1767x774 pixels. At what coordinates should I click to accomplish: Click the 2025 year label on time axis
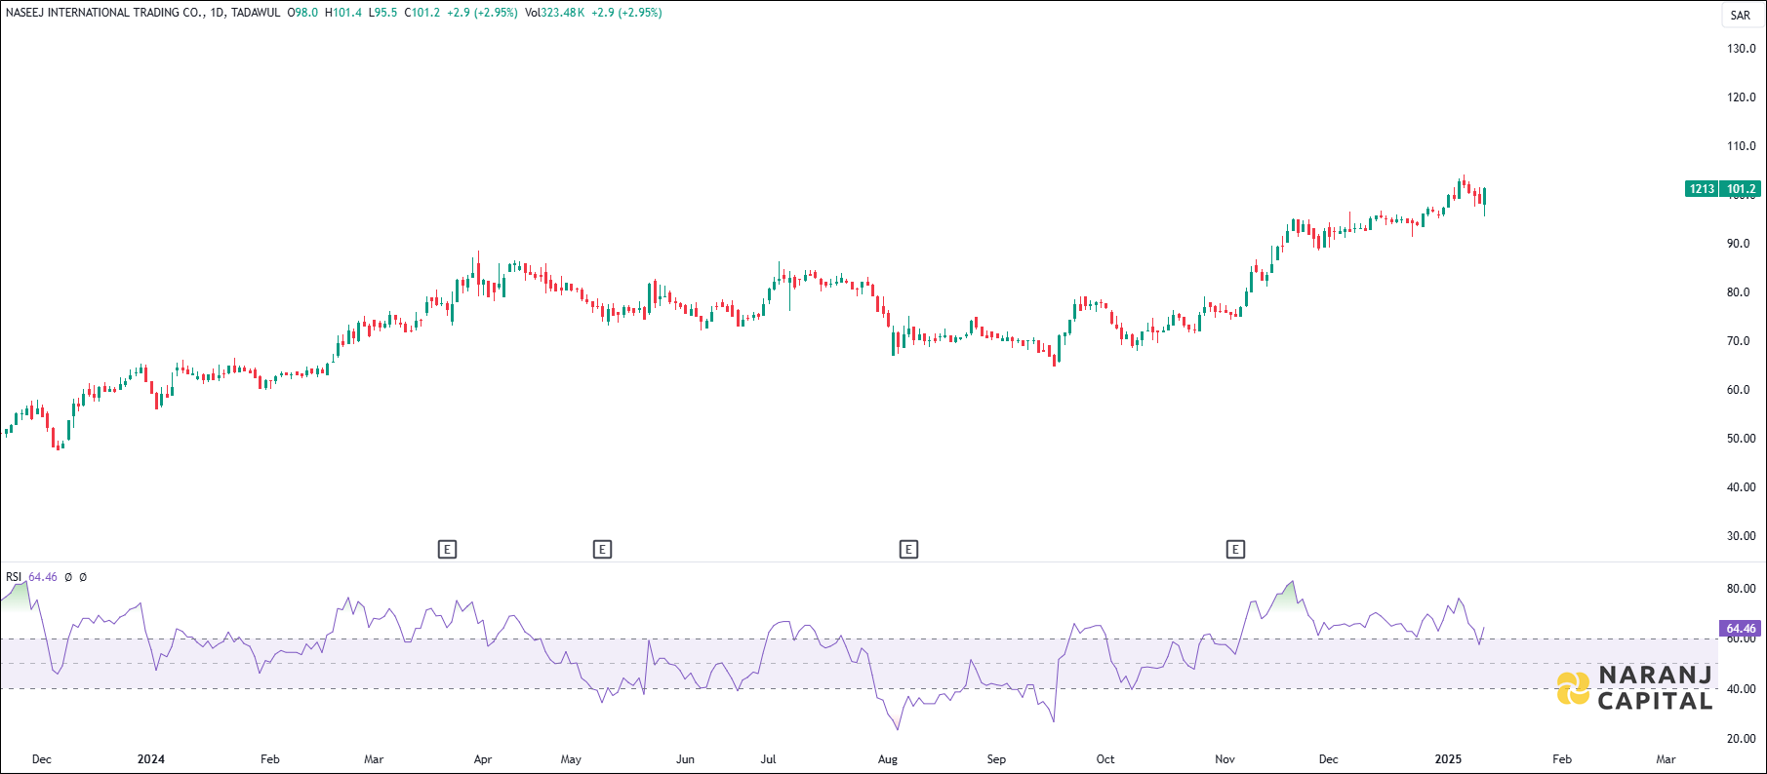pos(1448,759)
